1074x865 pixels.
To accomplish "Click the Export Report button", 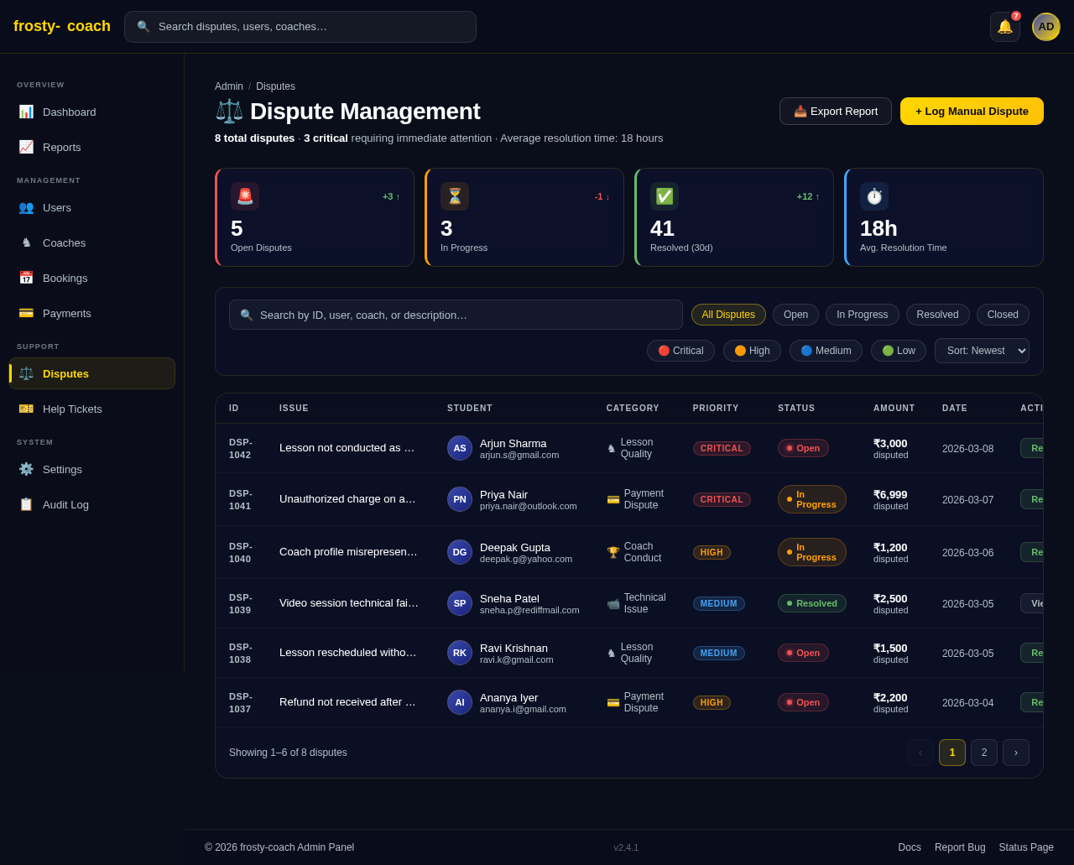I will (x=836, y=111).
